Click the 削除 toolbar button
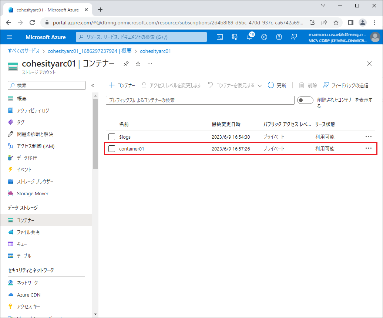Image resolution: width=383 pixels, height=318 pixels. 308,85
